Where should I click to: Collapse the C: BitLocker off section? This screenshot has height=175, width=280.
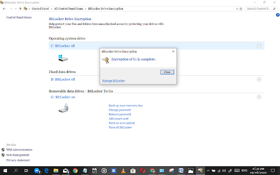point(259,46)
